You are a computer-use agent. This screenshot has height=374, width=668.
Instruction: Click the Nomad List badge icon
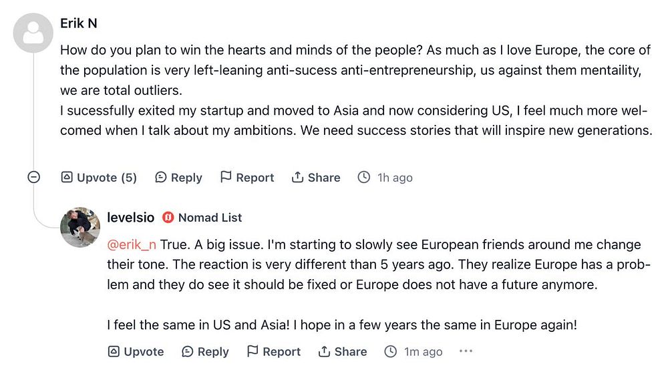point(168,218)
